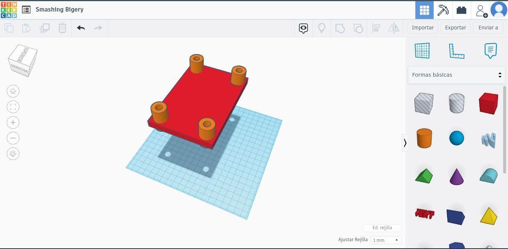Screen dimensions: 508x249
Task: Open the Ajustar Rejilla 1 mm dropdown
Action: point(386,240)
